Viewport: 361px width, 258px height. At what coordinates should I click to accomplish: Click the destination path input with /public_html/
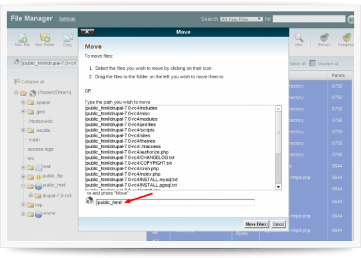point(175,202)
